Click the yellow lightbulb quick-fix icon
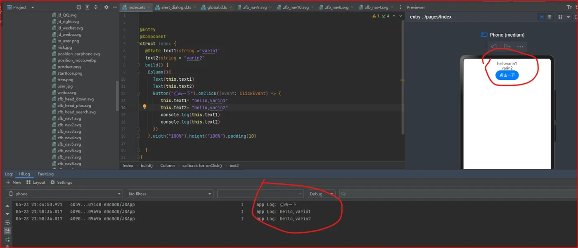This screenshot has height=248, width=578. point(144,107)
